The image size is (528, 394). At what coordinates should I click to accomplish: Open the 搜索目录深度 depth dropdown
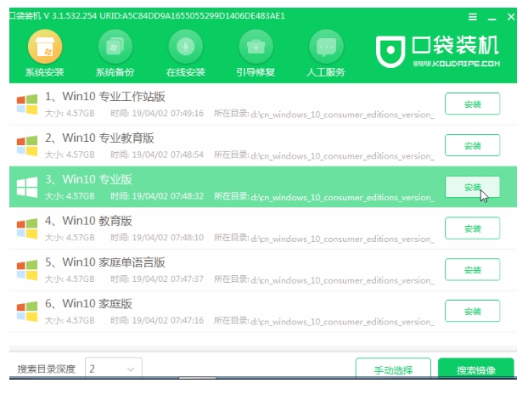[114, 369]
